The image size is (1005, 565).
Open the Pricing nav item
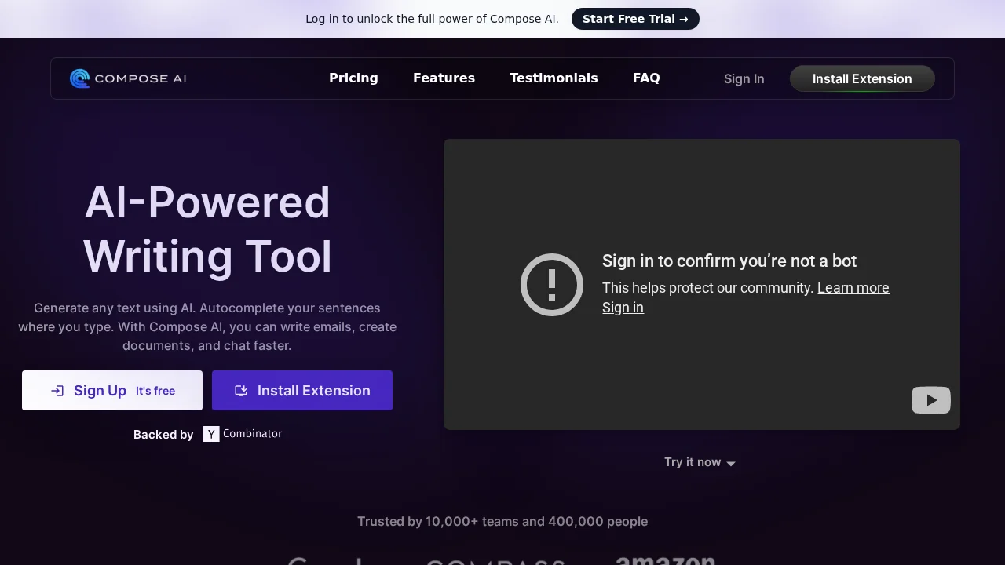coord(353,78)
